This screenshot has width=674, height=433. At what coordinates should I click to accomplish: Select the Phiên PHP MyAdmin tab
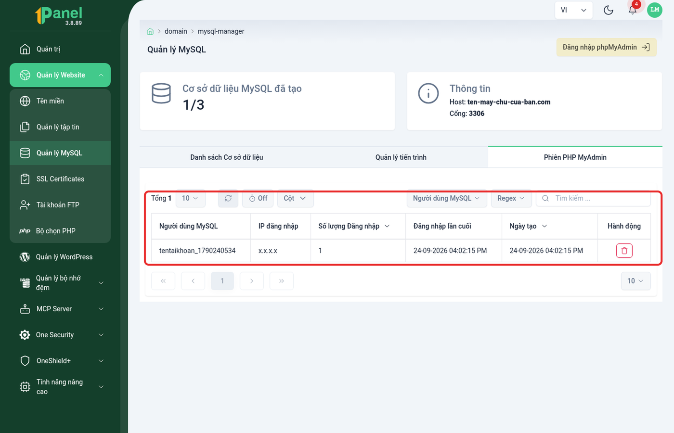pos(575,157)
